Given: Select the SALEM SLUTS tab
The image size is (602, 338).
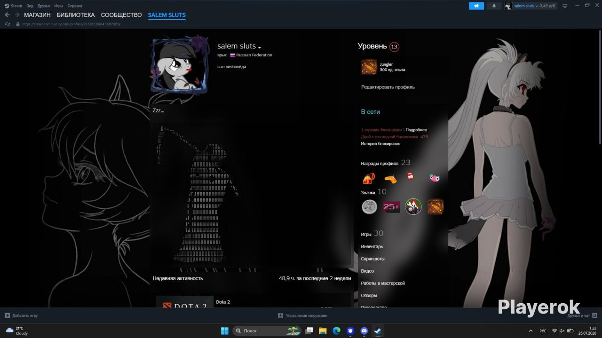Looking at the screenshot, I should [x=167, y=15].
